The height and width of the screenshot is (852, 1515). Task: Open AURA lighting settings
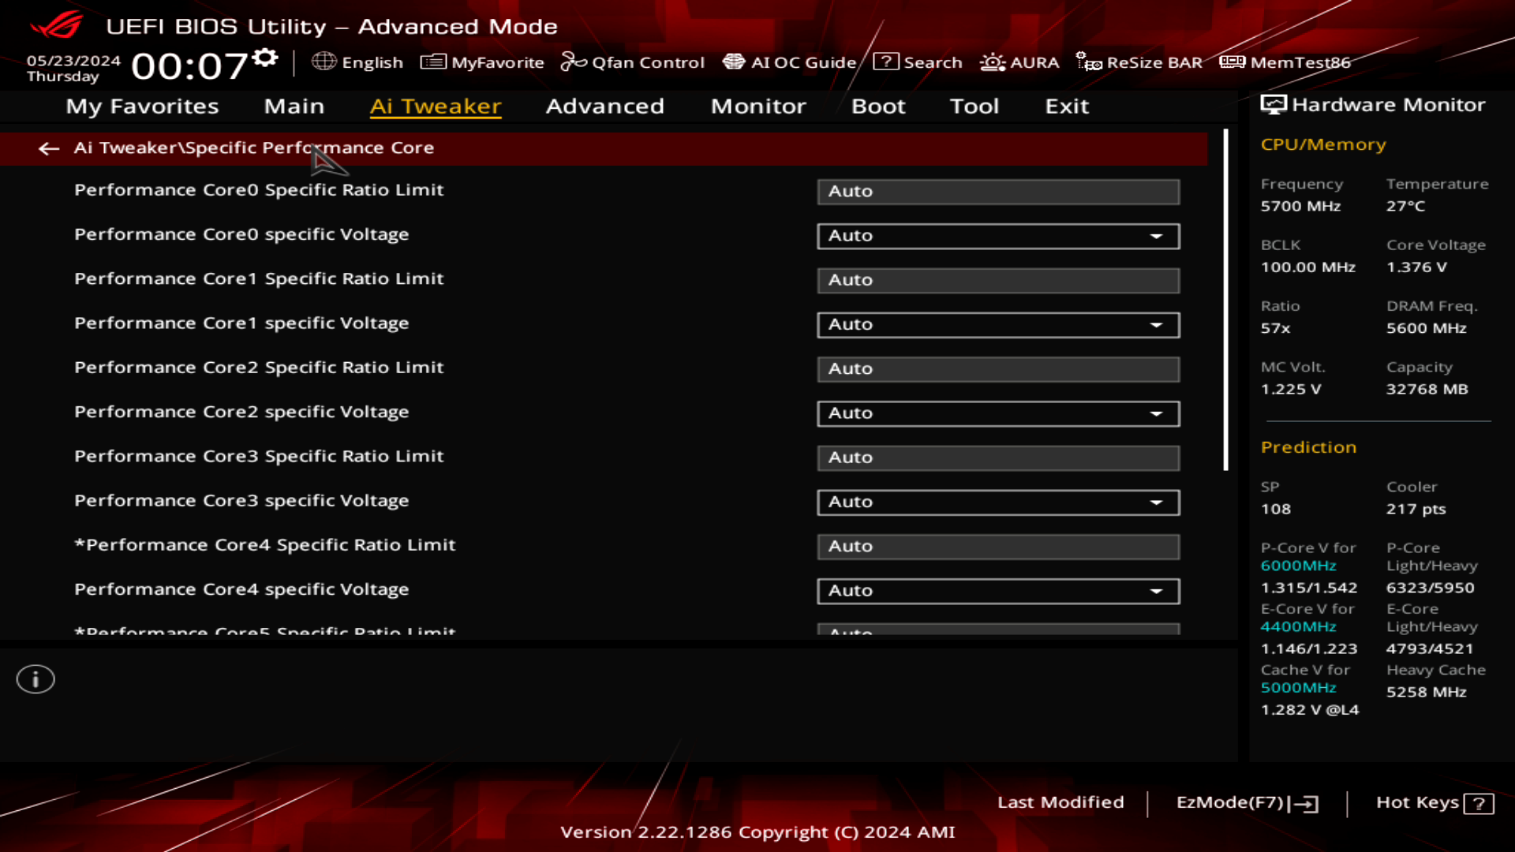(x=1018, y=62)
